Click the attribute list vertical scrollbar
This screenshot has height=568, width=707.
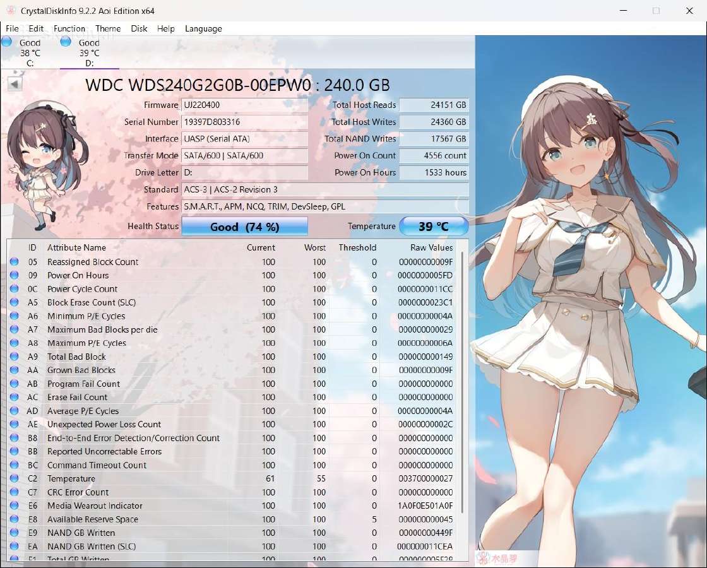[x=462, y=401]
